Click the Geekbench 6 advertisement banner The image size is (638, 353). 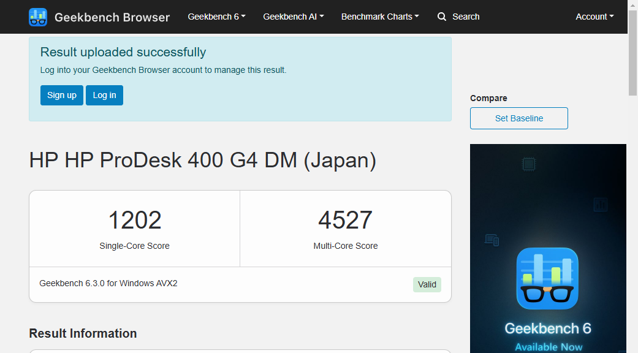(548, 248)
